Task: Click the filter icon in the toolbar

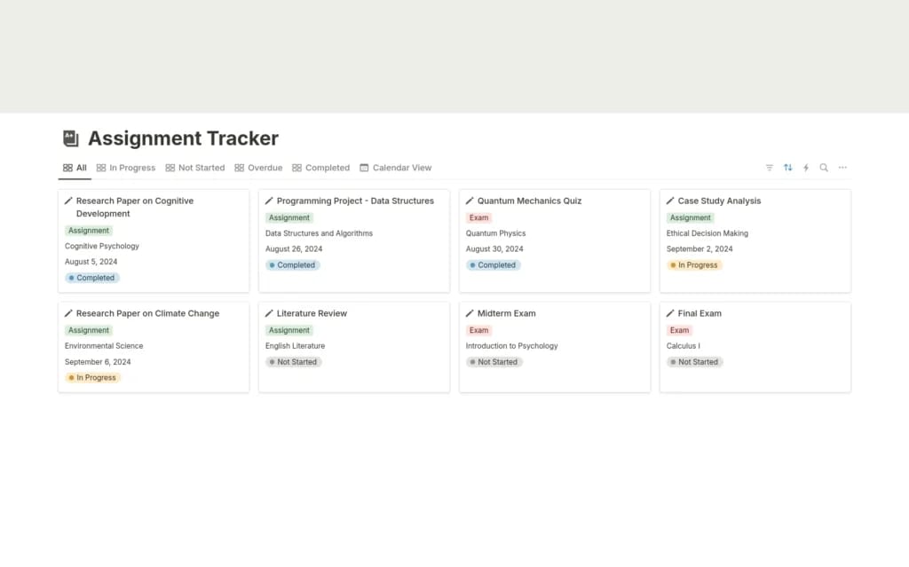Action: click(x=769, y=168)
